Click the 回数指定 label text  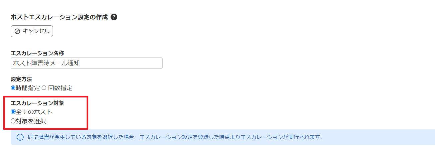click(60, 88)
